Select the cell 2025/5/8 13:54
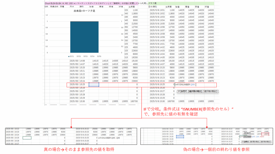The image size is (275, 154). [157, 20]
